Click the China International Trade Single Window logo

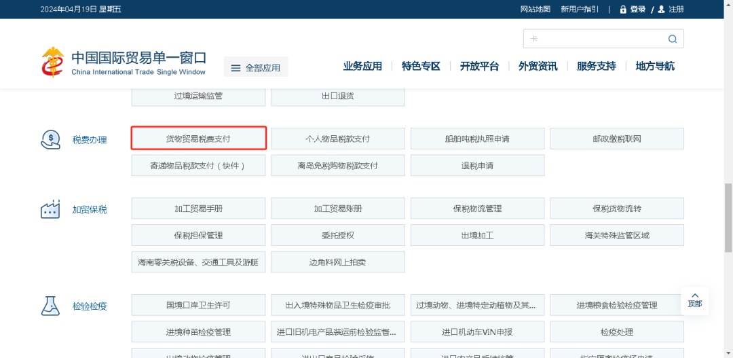(124, 62)
